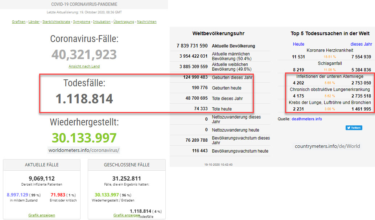Click the Übertragung link
The height and width of the screenshot is (220, 375).
[x=124, y=22]
